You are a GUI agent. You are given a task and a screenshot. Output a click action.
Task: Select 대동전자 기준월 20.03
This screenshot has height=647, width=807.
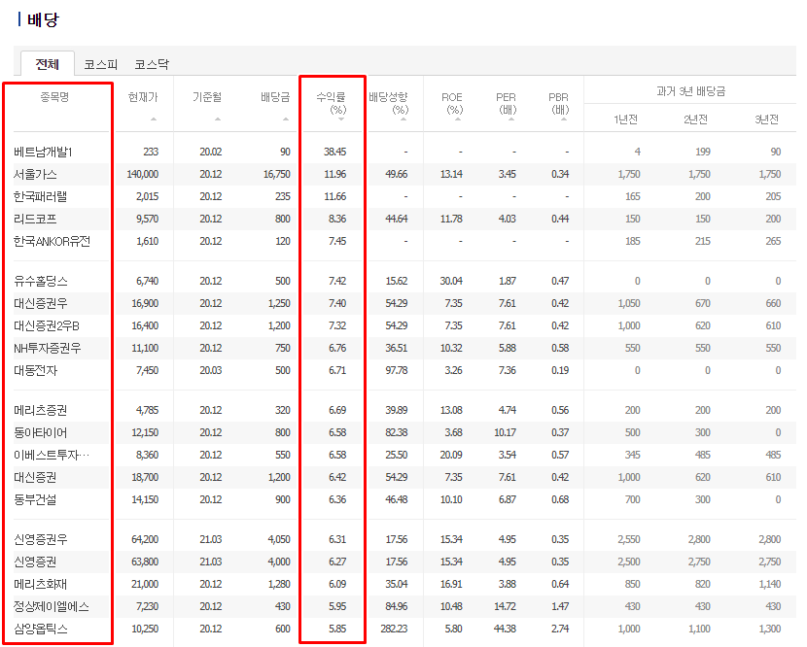(211, 370)
